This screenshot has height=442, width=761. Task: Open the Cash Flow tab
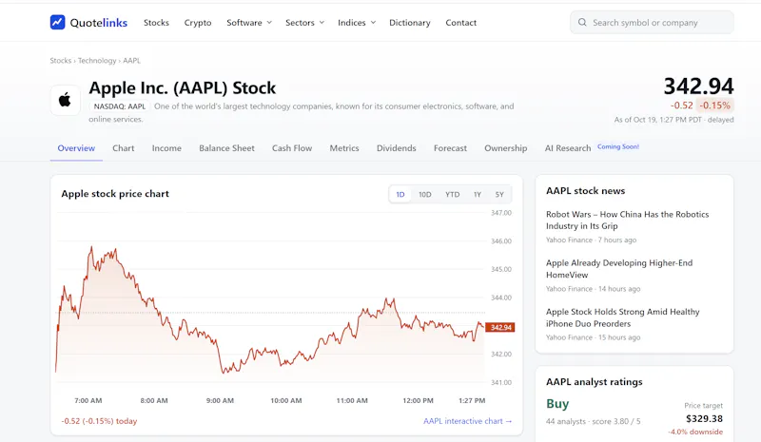(292, 148)
